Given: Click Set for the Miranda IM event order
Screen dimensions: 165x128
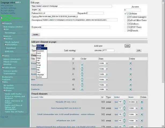Looking at the screenshot, I should (x=116, y=102).
